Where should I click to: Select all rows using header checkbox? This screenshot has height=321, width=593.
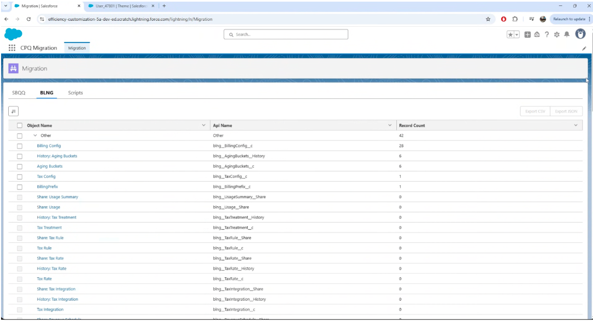(x=20, y=126)
